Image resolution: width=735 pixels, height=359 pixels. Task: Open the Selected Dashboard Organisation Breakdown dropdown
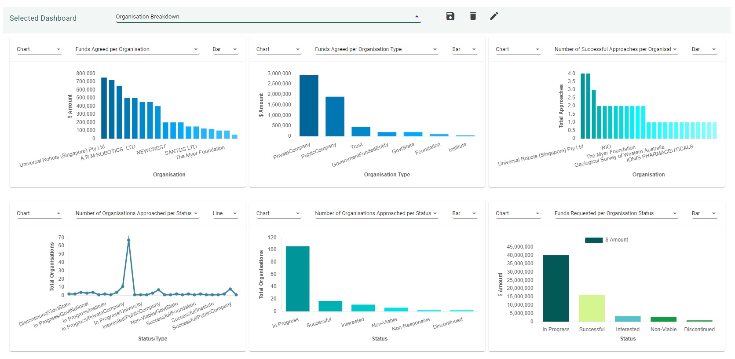tap(268, 17)
